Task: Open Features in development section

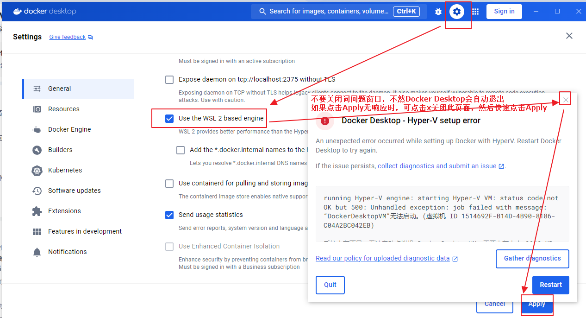Action: coord(78,231)
